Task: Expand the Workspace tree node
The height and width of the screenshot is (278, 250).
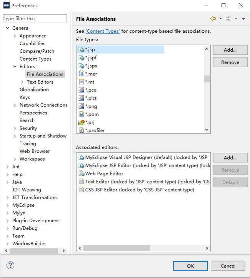Action: [x=15, y=159]
